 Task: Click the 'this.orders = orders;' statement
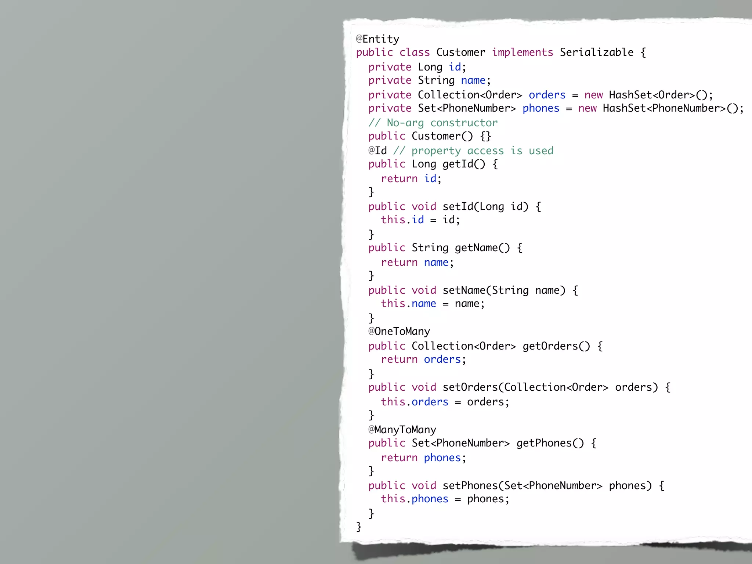tap(445, 402)
